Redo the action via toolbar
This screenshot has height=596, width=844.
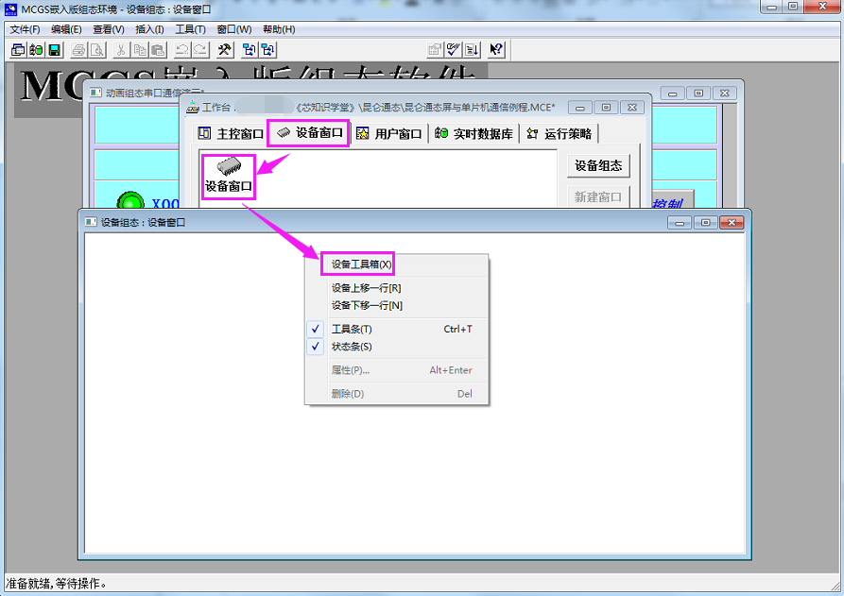[x=200, y=50]
